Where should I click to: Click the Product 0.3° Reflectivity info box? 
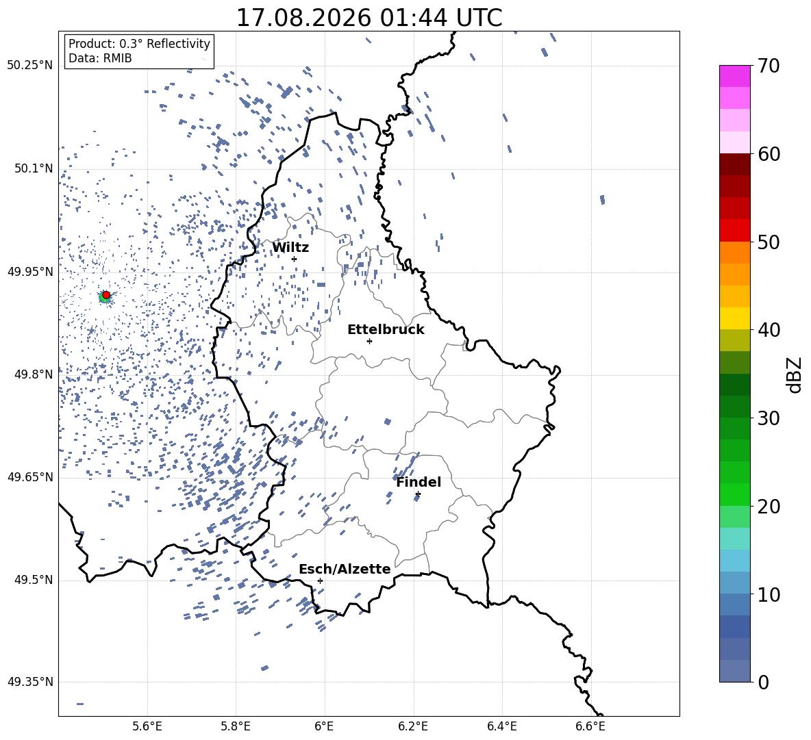point(139,51)
